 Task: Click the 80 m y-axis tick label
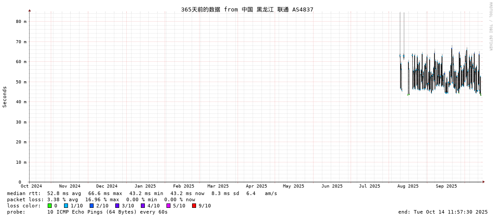(22, 21)
